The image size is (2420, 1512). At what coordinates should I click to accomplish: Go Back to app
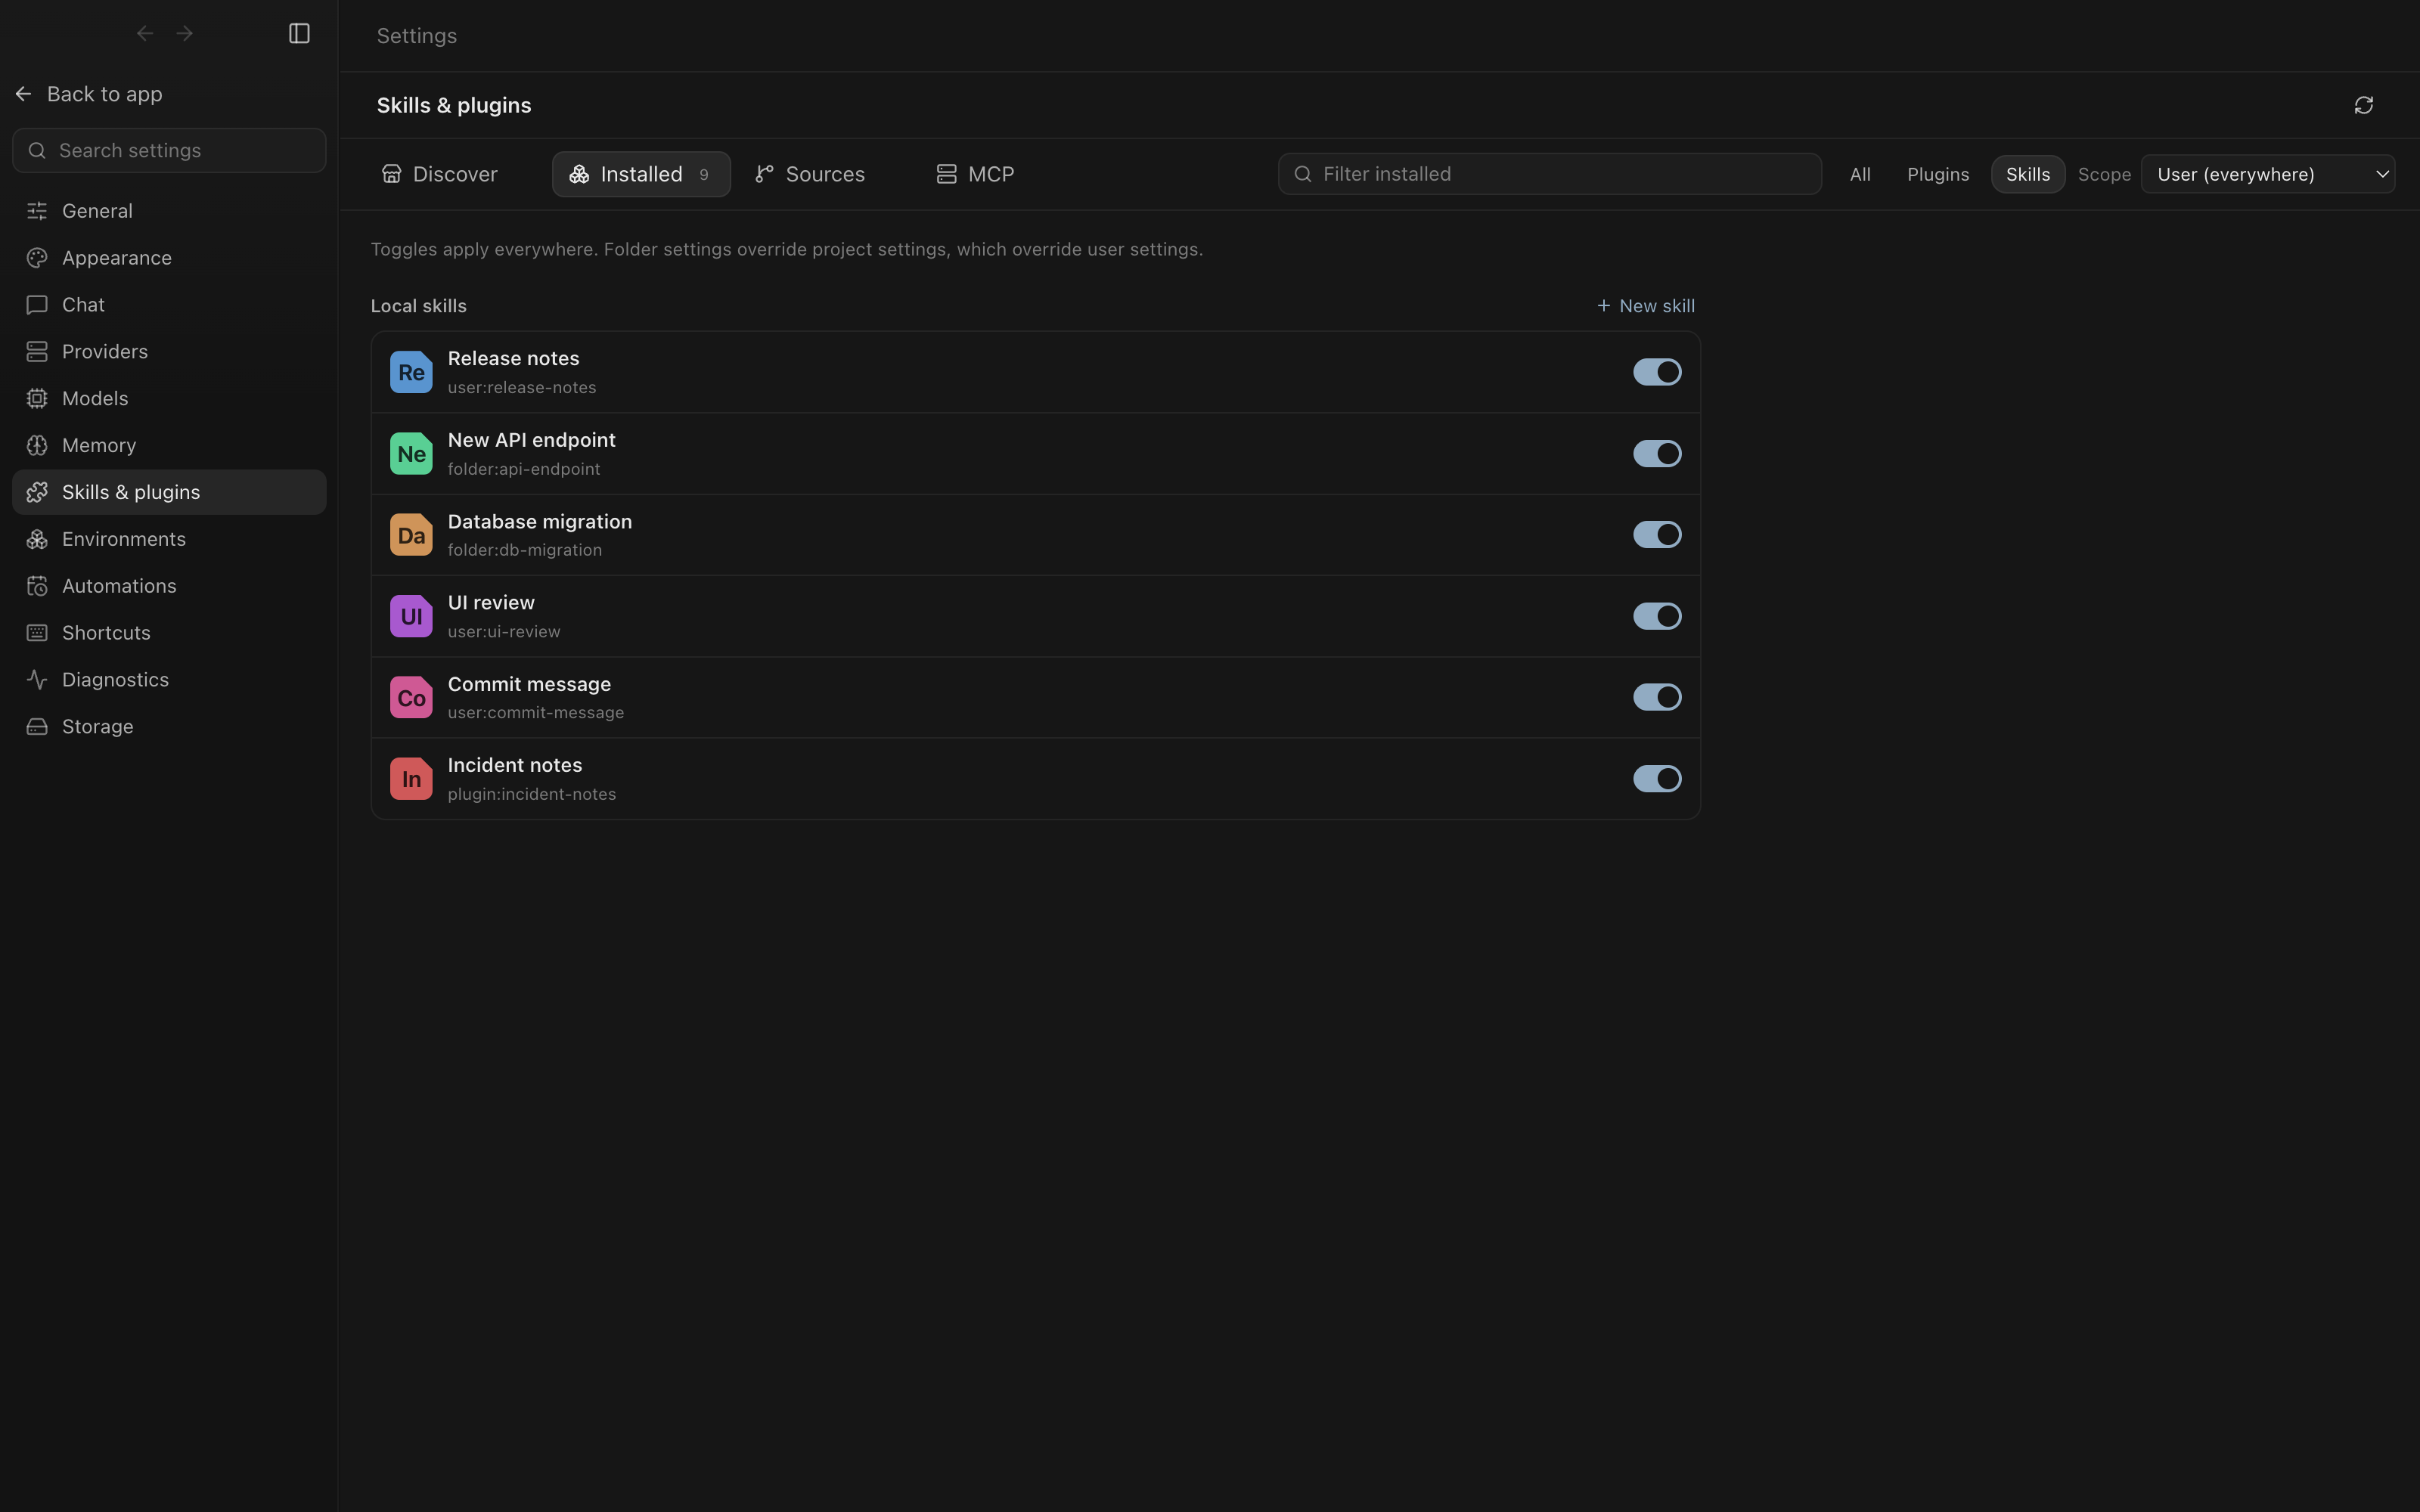pos(89,94)
